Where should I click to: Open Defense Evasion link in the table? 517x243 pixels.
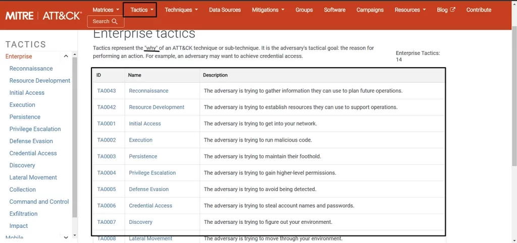click(149, 190)
